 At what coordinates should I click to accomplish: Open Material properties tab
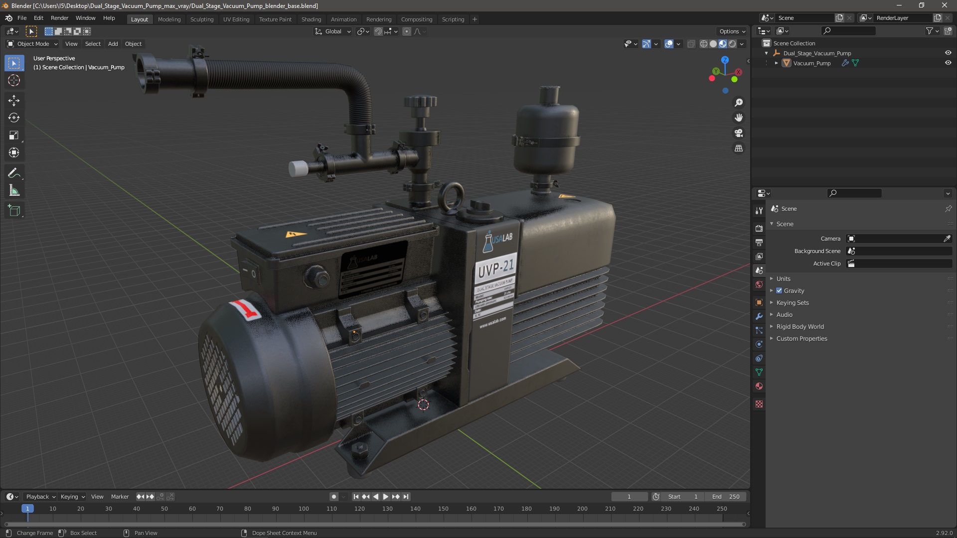coord(759,386)
